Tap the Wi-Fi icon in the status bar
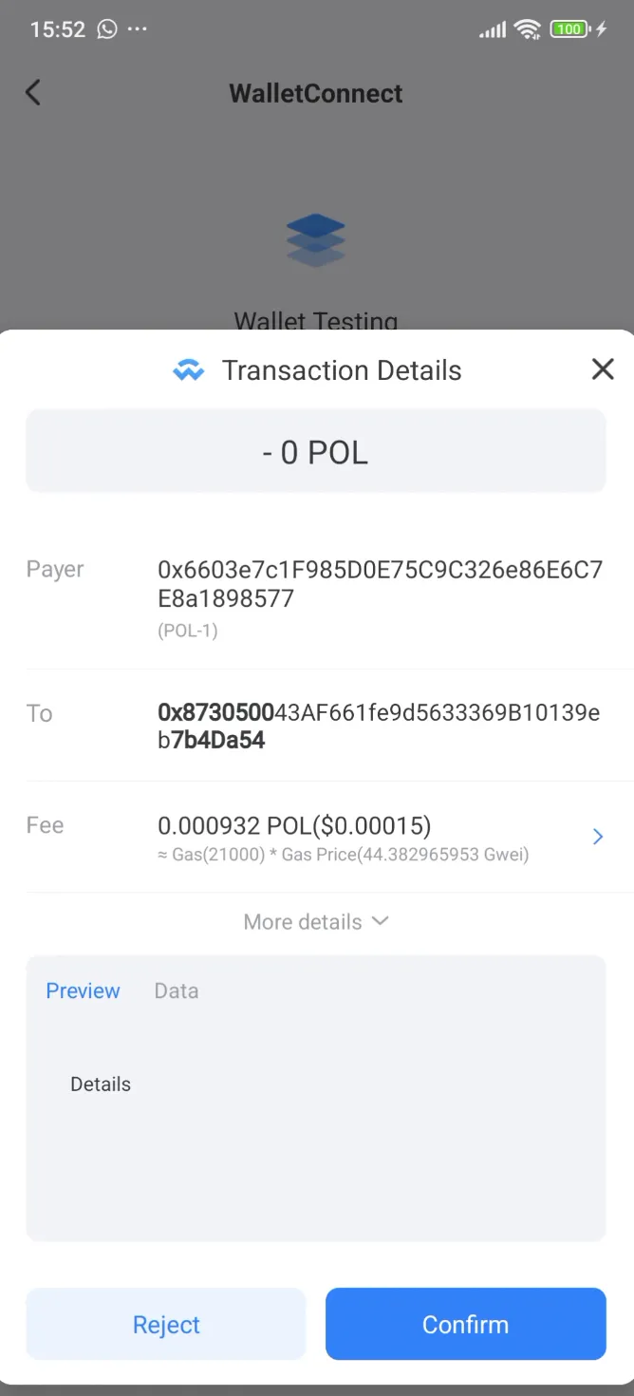 pyautogui.click(x=528, y=28)
